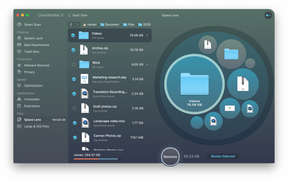Image resolution: width=288 pixels, height=181 pixels.
Task: Open System Junk via its icon
Action: [19, 38]
